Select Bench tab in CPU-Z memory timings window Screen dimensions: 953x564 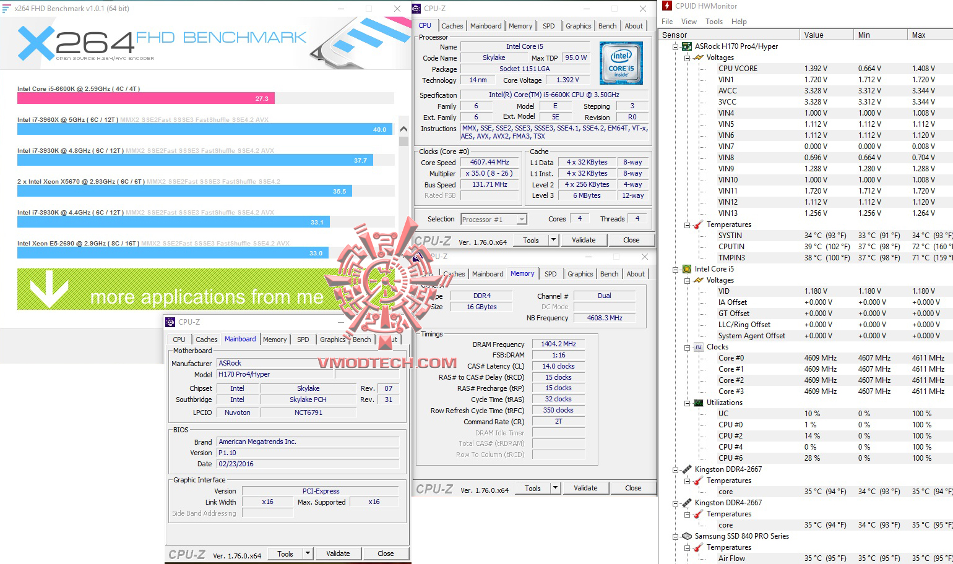(610, 274)
